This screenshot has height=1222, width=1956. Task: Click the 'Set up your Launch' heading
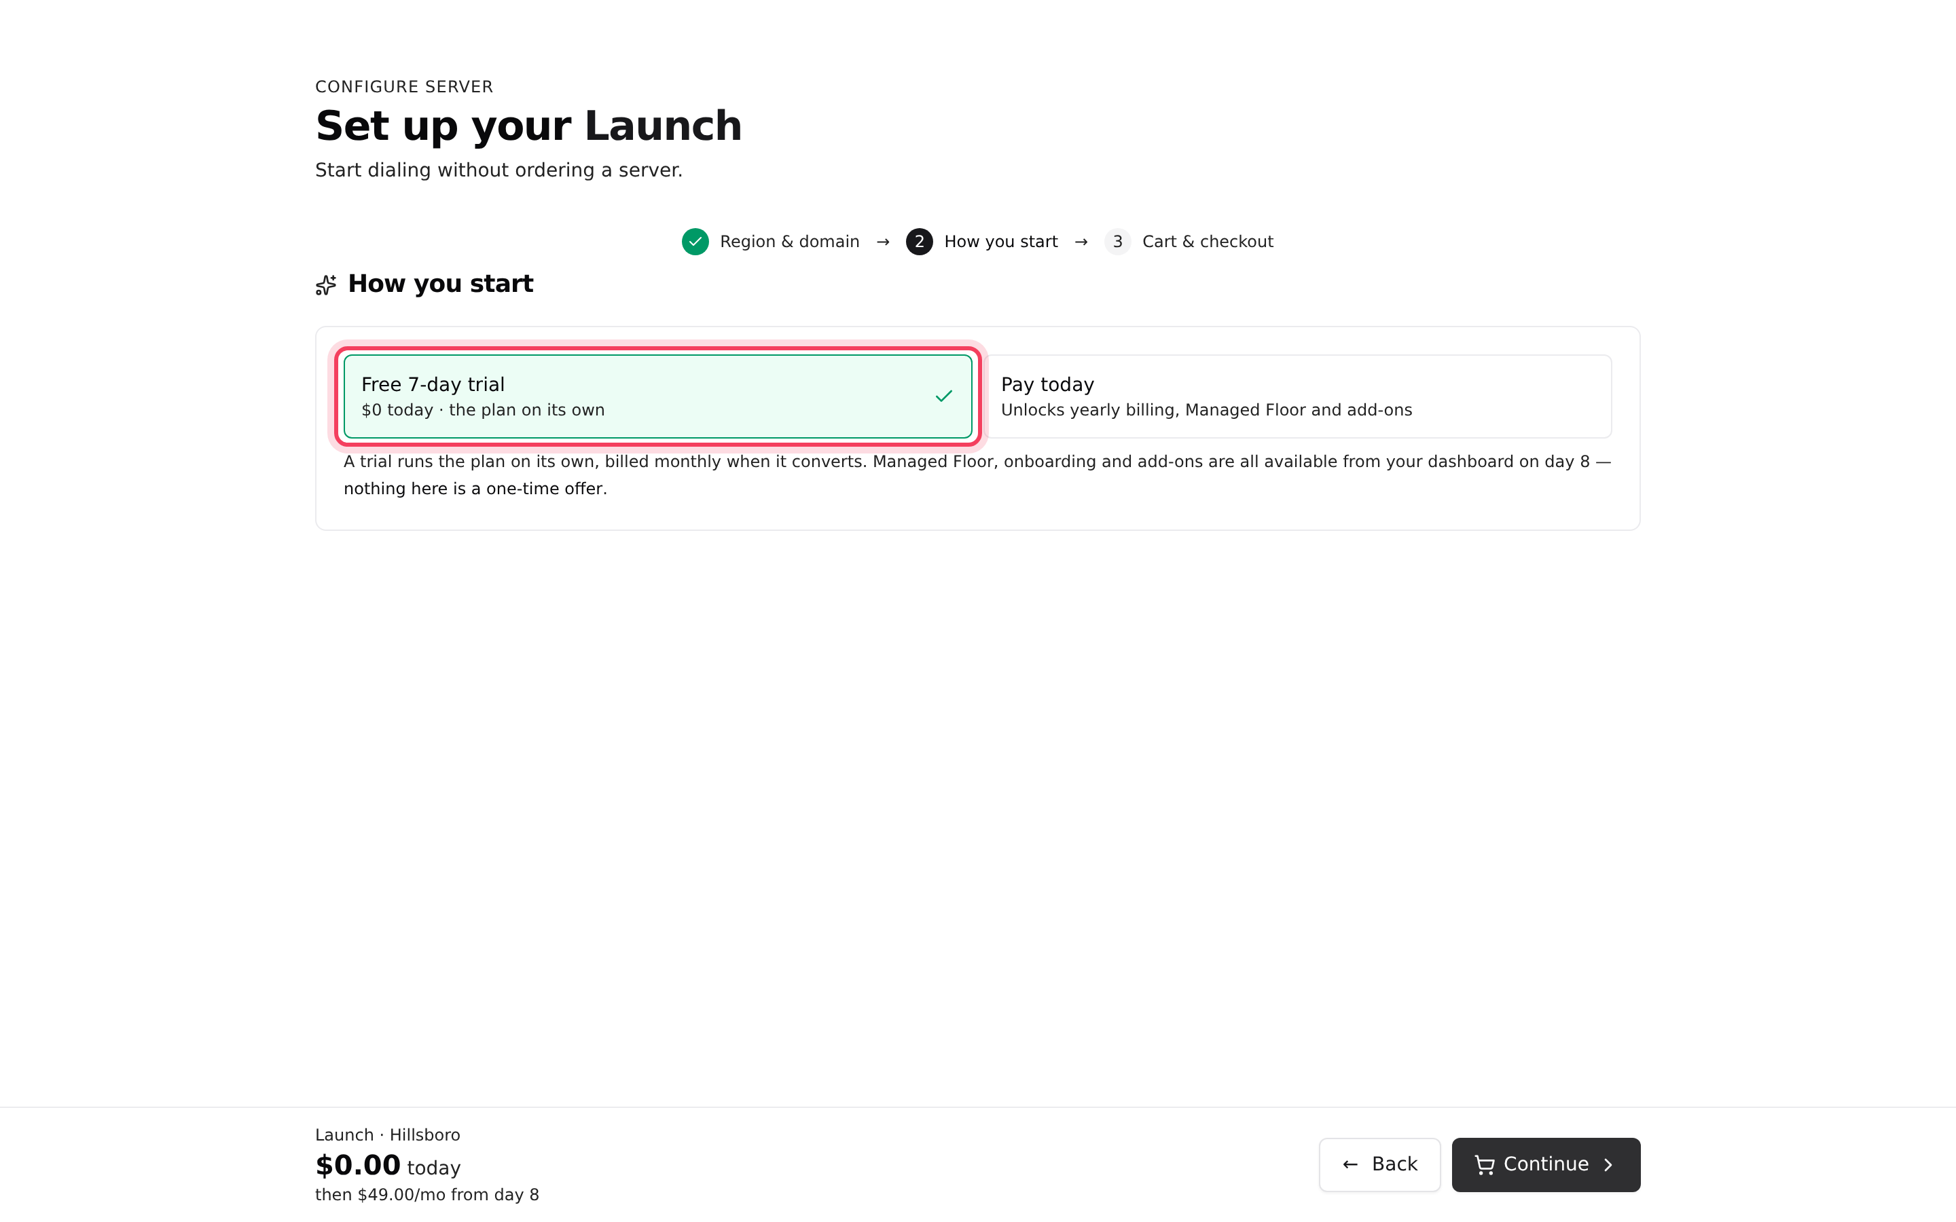point(528,126)
